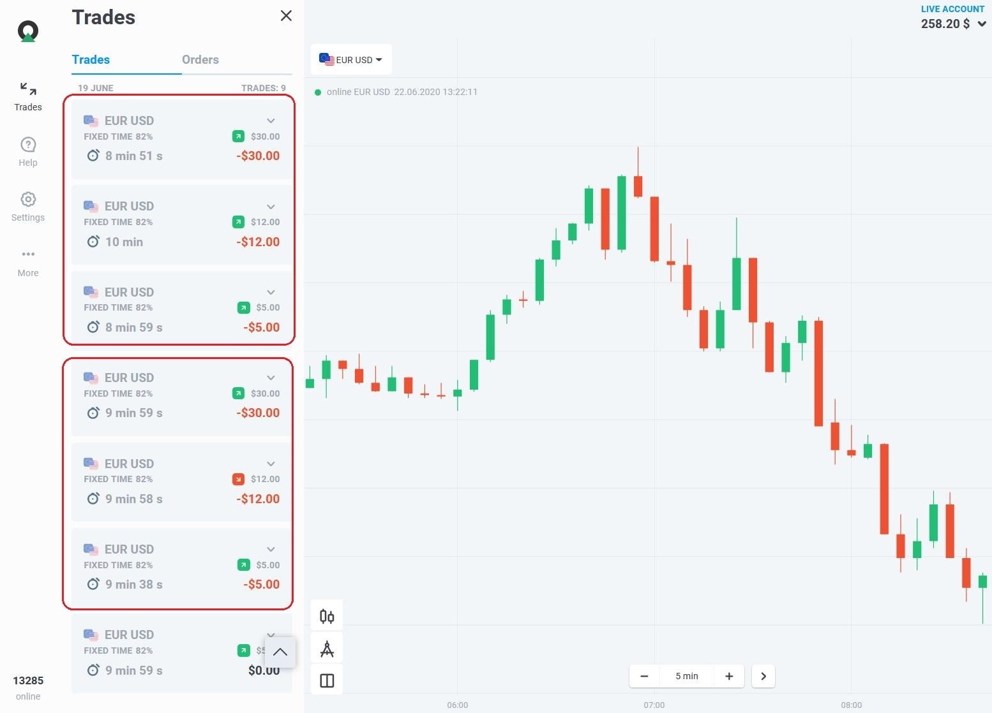The height and width of the screenshot is (713, 992).
Task: Click the -$5.00 result of 8 min 59 s trade
Action: click(262, 327)
